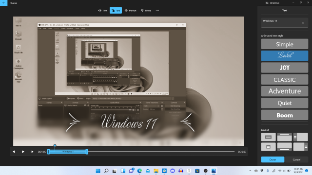Select the 'Windows 11' text clip on timeline

(68, 152)
